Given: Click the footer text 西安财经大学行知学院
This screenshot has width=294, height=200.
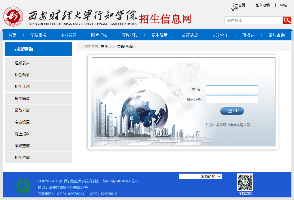Looking at the screenshot, I should [81, 181].
